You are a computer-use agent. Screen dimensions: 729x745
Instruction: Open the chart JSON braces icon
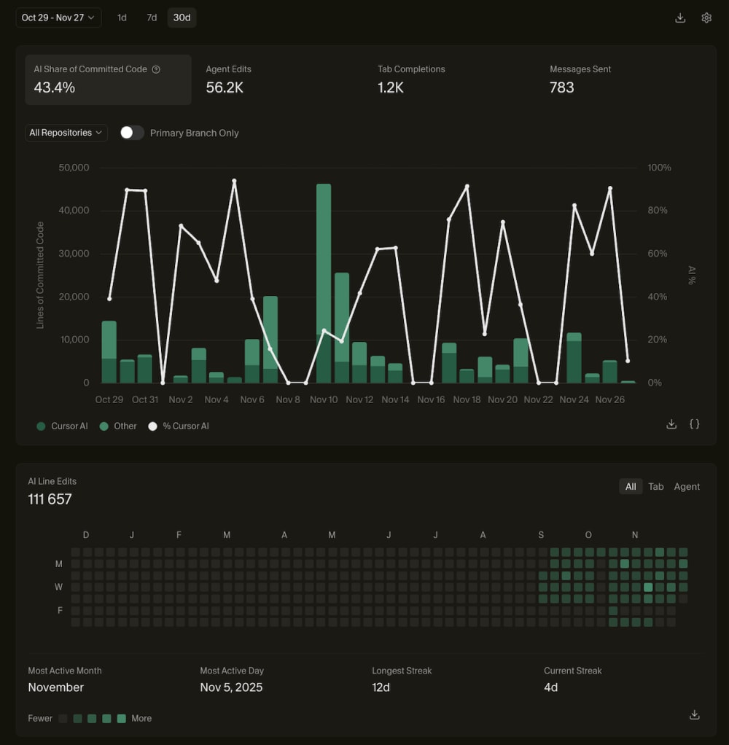(x=694, y=424)
